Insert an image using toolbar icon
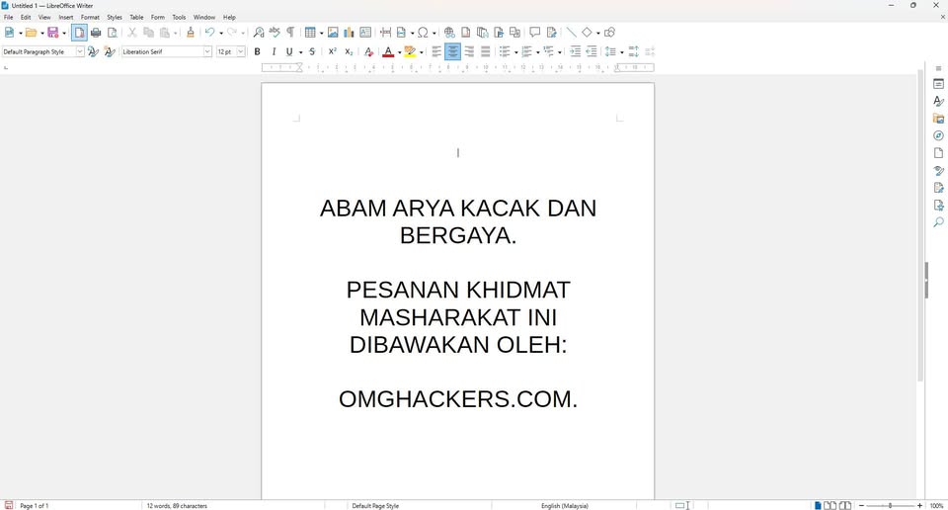This screenshot has width=948, height=510. point(333,33)
